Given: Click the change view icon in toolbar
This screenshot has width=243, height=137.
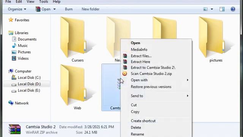Looking at the screenshot, I should tap(205, 9).
